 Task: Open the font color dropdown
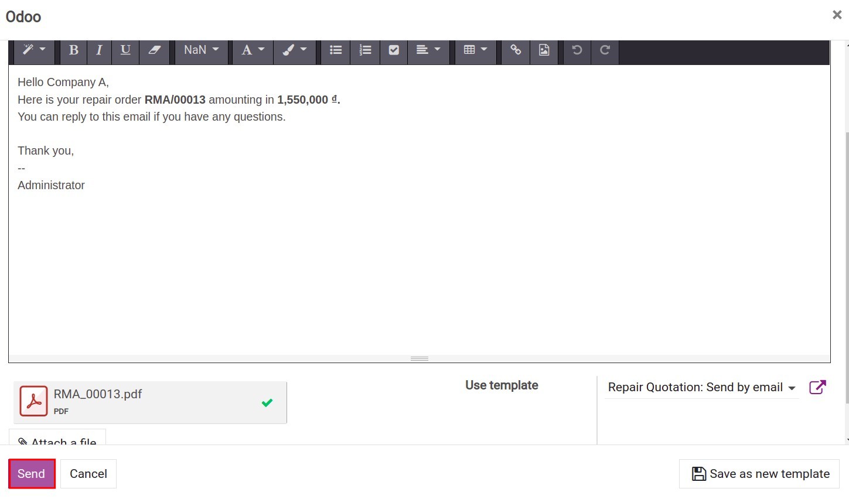[x=253, y=50]
